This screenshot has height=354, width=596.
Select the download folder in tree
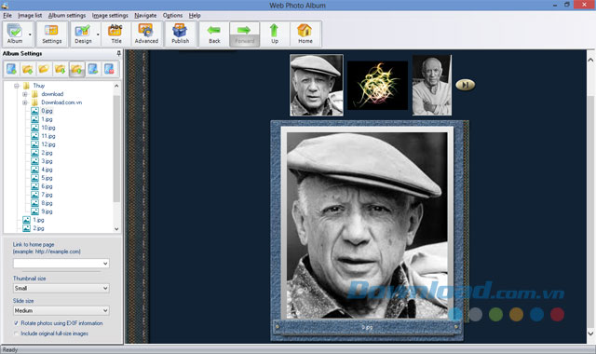tap(52, 94)
